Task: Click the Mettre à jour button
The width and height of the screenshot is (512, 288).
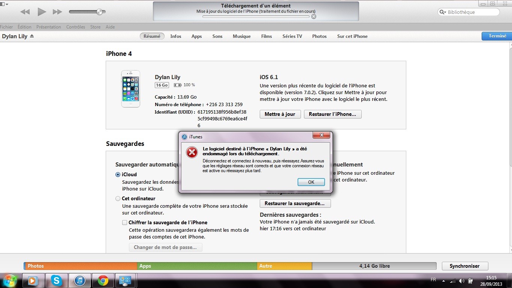Action: pyautogui.click(x=280, y=114)
